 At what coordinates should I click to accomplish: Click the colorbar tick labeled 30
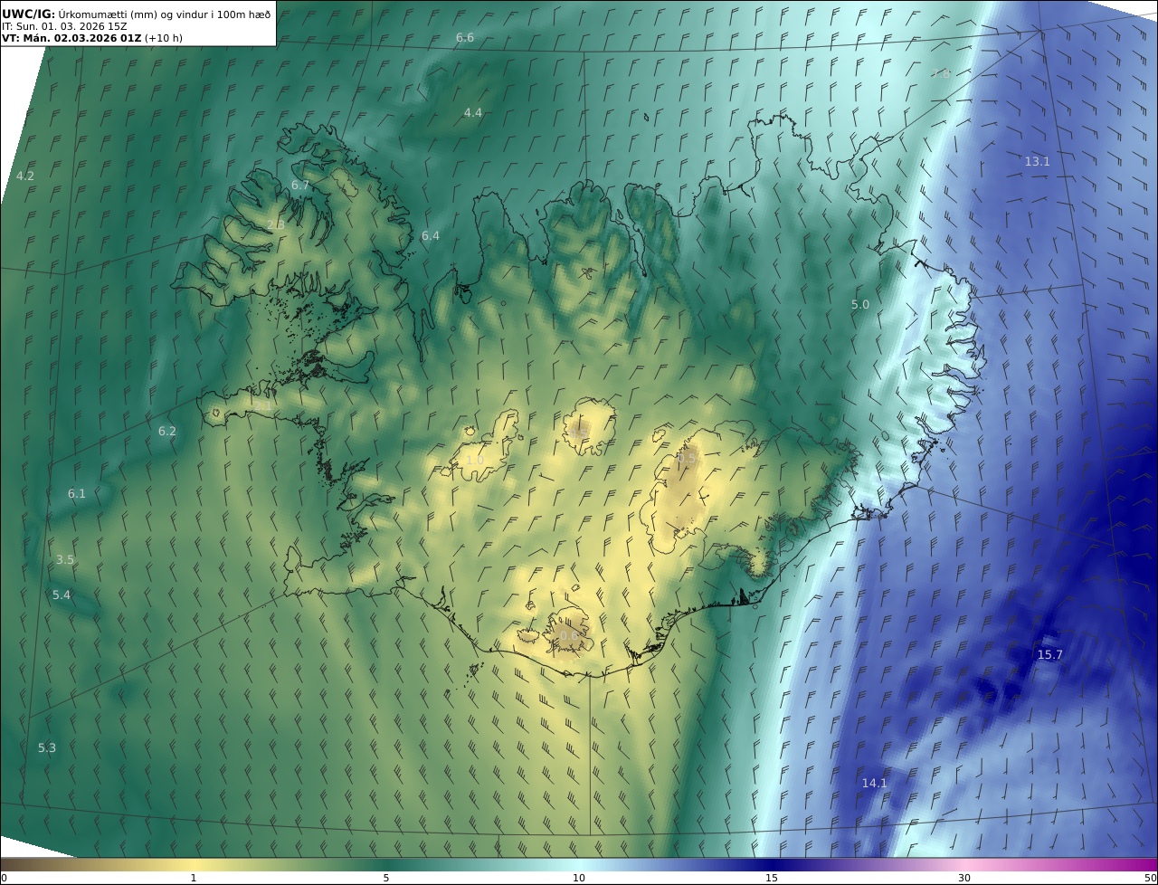pyautogui.click(x=964, y=878)
